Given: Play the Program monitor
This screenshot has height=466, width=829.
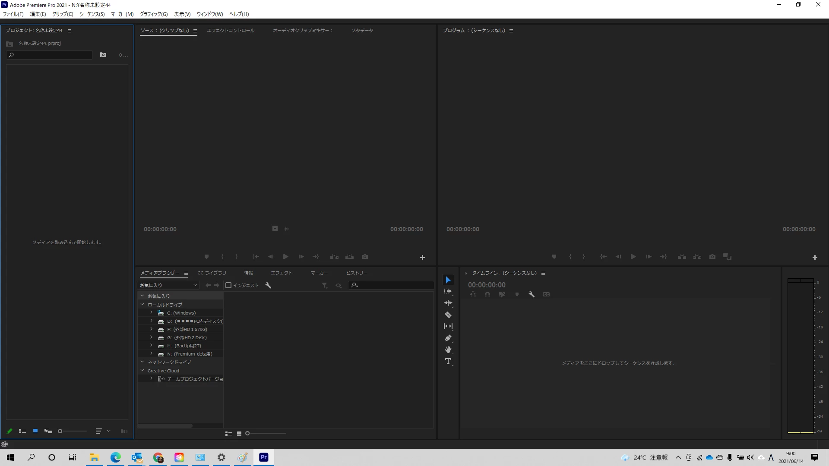Looking at the screenshot, I should (633, 257).
